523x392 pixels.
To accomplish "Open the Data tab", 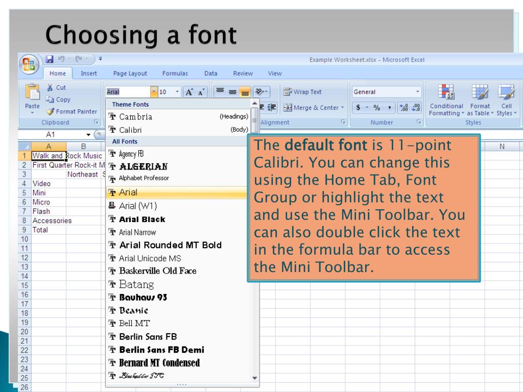I will [211, 73].
